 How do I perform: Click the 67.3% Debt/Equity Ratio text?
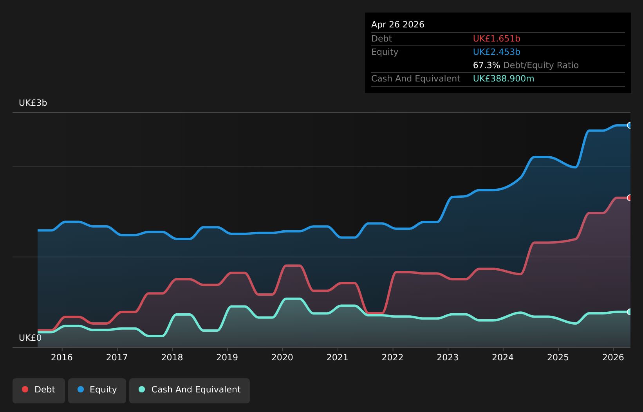(526, 65)
